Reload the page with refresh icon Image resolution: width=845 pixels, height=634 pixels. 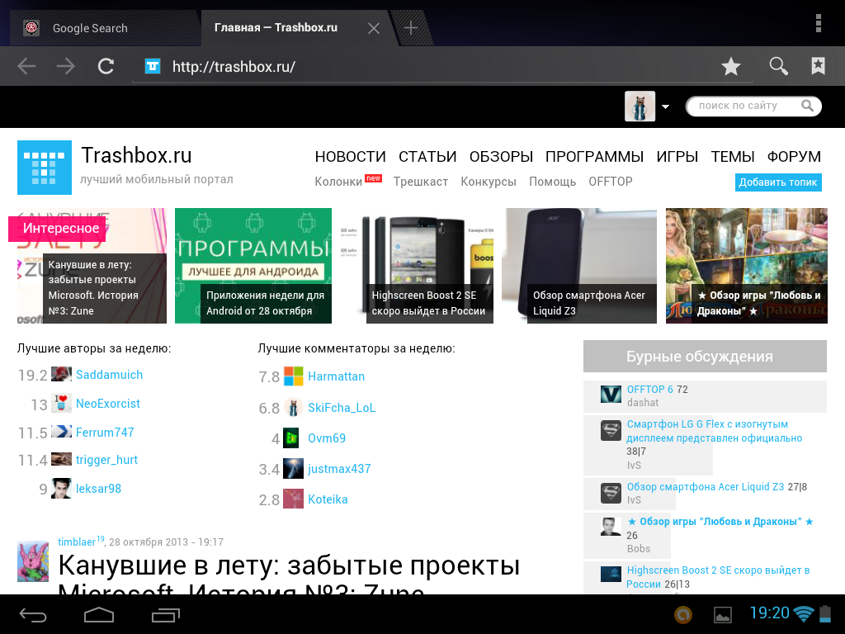point(106,66)
